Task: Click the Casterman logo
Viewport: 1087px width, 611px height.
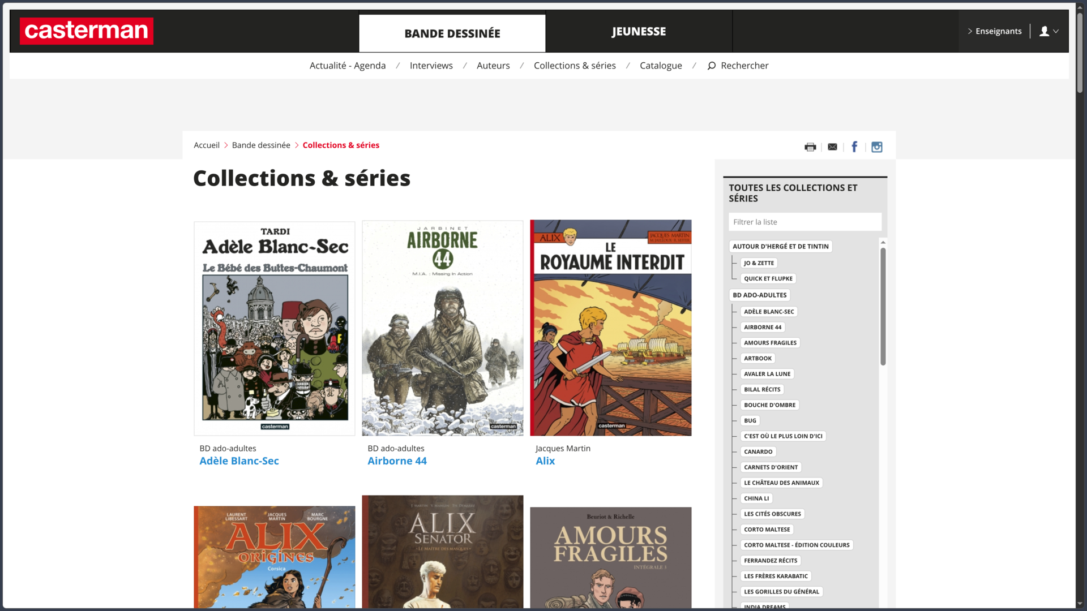Action: pos(87,31)
